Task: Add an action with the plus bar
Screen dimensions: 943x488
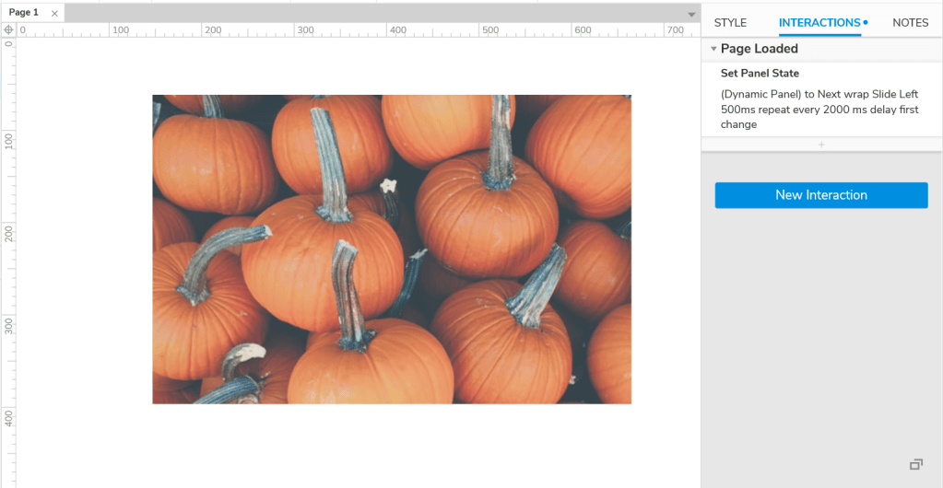Action: click(x=821, y=145)
